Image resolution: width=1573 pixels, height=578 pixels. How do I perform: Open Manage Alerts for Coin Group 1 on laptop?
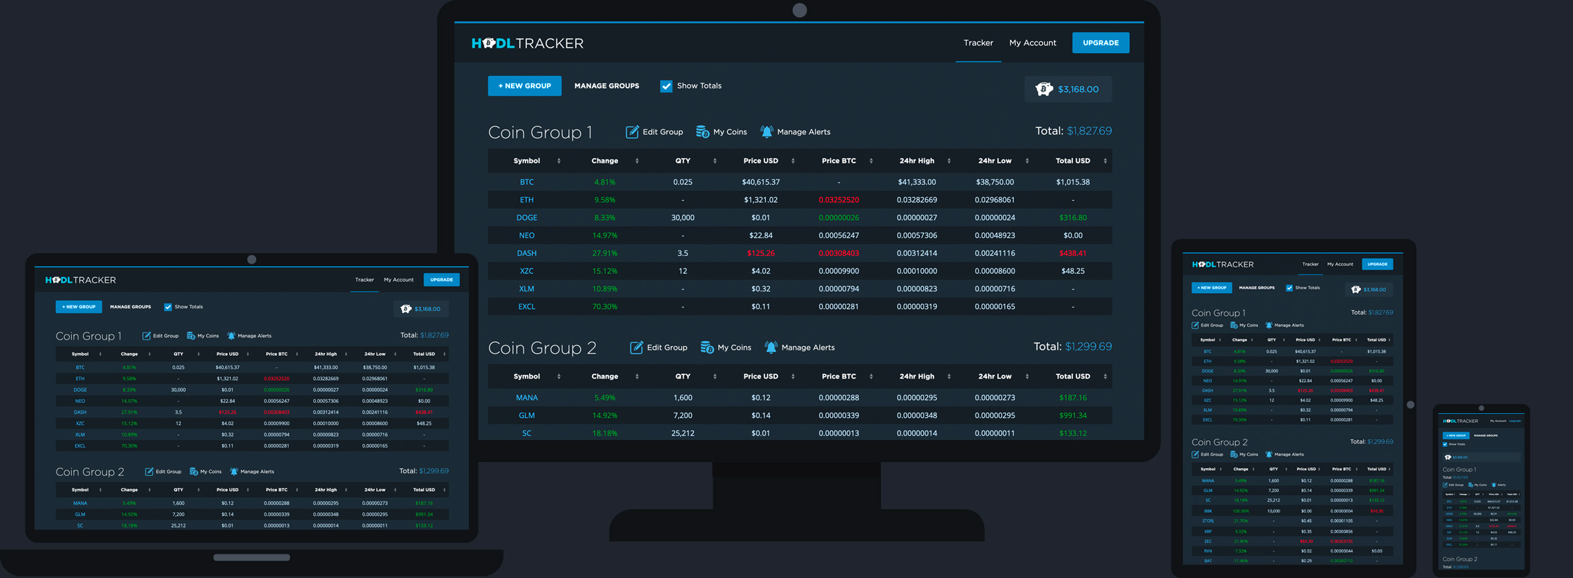pyautogui.click(x=249, y=336)
